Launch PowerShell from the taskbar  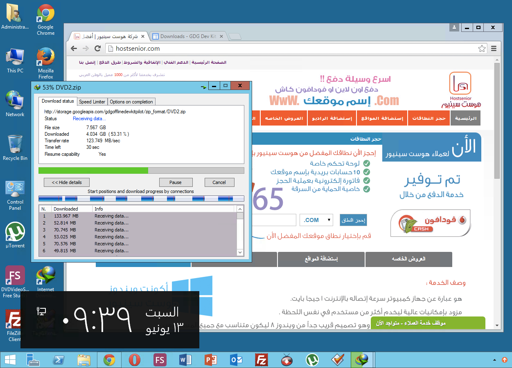tap(59, 360)
